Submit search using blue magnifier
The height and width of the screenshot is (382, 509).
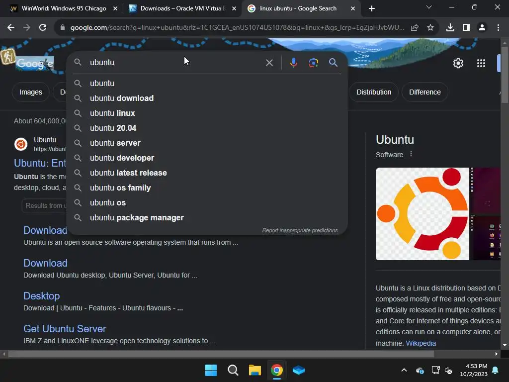click(333, 62)
